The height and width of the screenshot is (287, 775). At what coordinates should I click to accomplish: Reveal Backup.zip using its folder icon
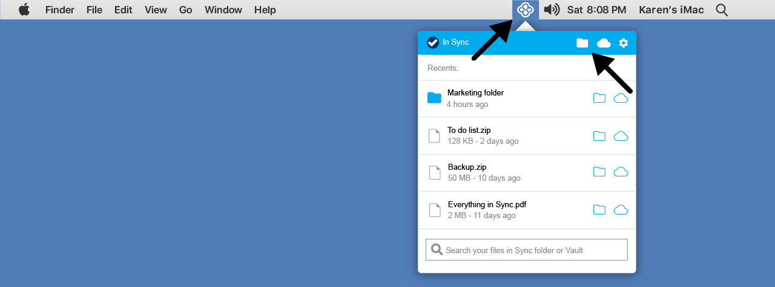coord(599,172)
